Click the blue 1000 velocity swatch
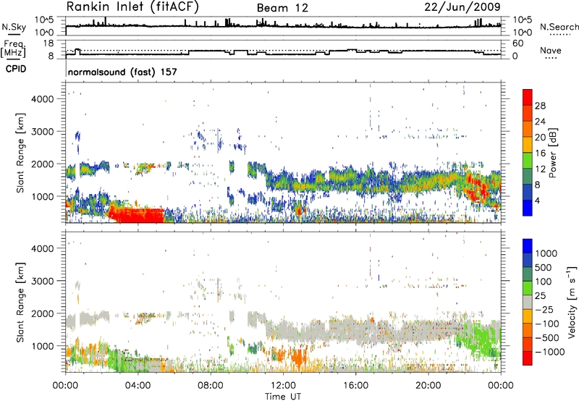The height and width of the screenshot is (401, 579). pos(528,246)
